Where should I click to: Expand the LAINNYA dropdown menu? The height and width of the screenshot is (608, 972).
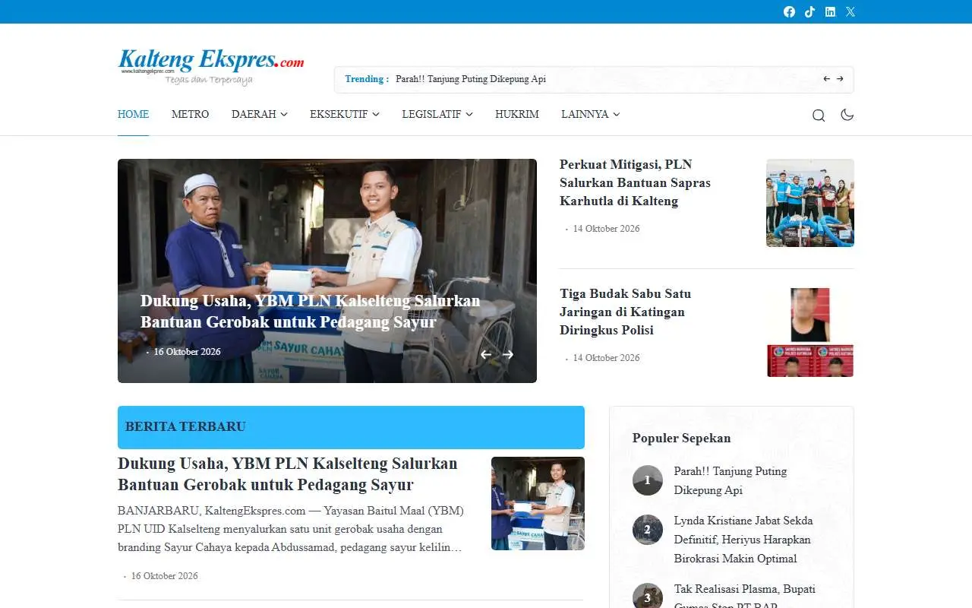(x=591, y=114)
